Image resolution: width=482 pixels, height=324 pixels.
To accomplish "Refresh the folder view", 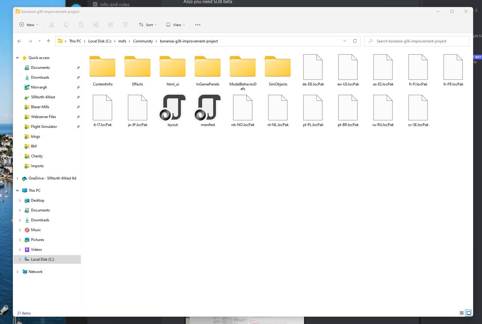I will click(x=355, y=41).
